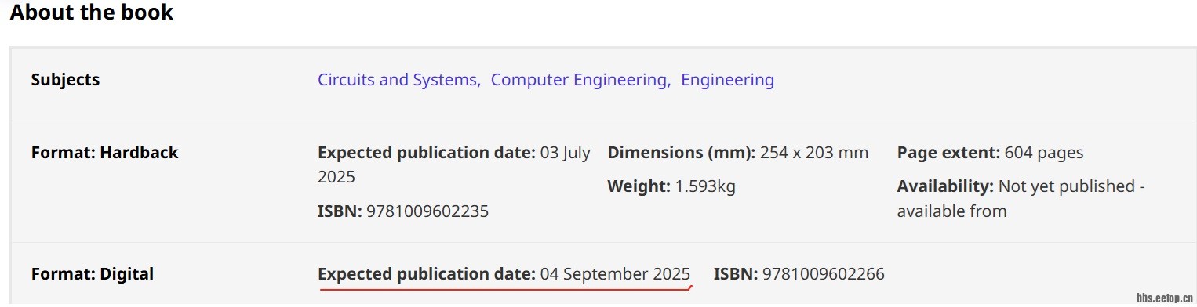Image resolution: width=1197 pixels, height=307 pixels.
Task: Click the 03 July hardback publication date
Action: tap(566, 153)
